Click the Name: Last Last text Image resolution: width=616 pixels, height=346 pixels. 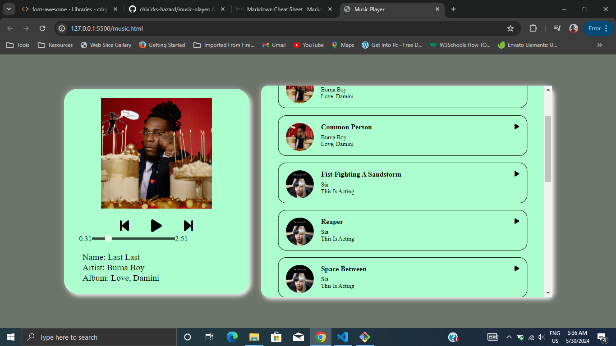111,257
